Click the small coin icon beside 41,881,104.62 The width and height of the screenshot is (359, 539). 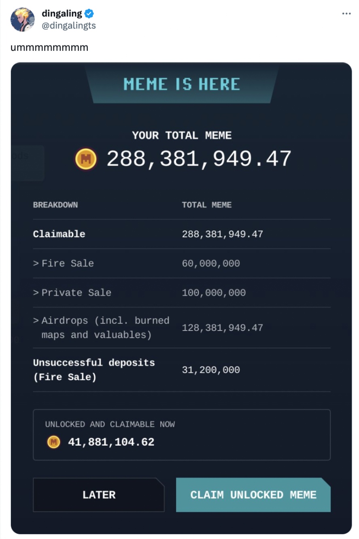[53, 442]
